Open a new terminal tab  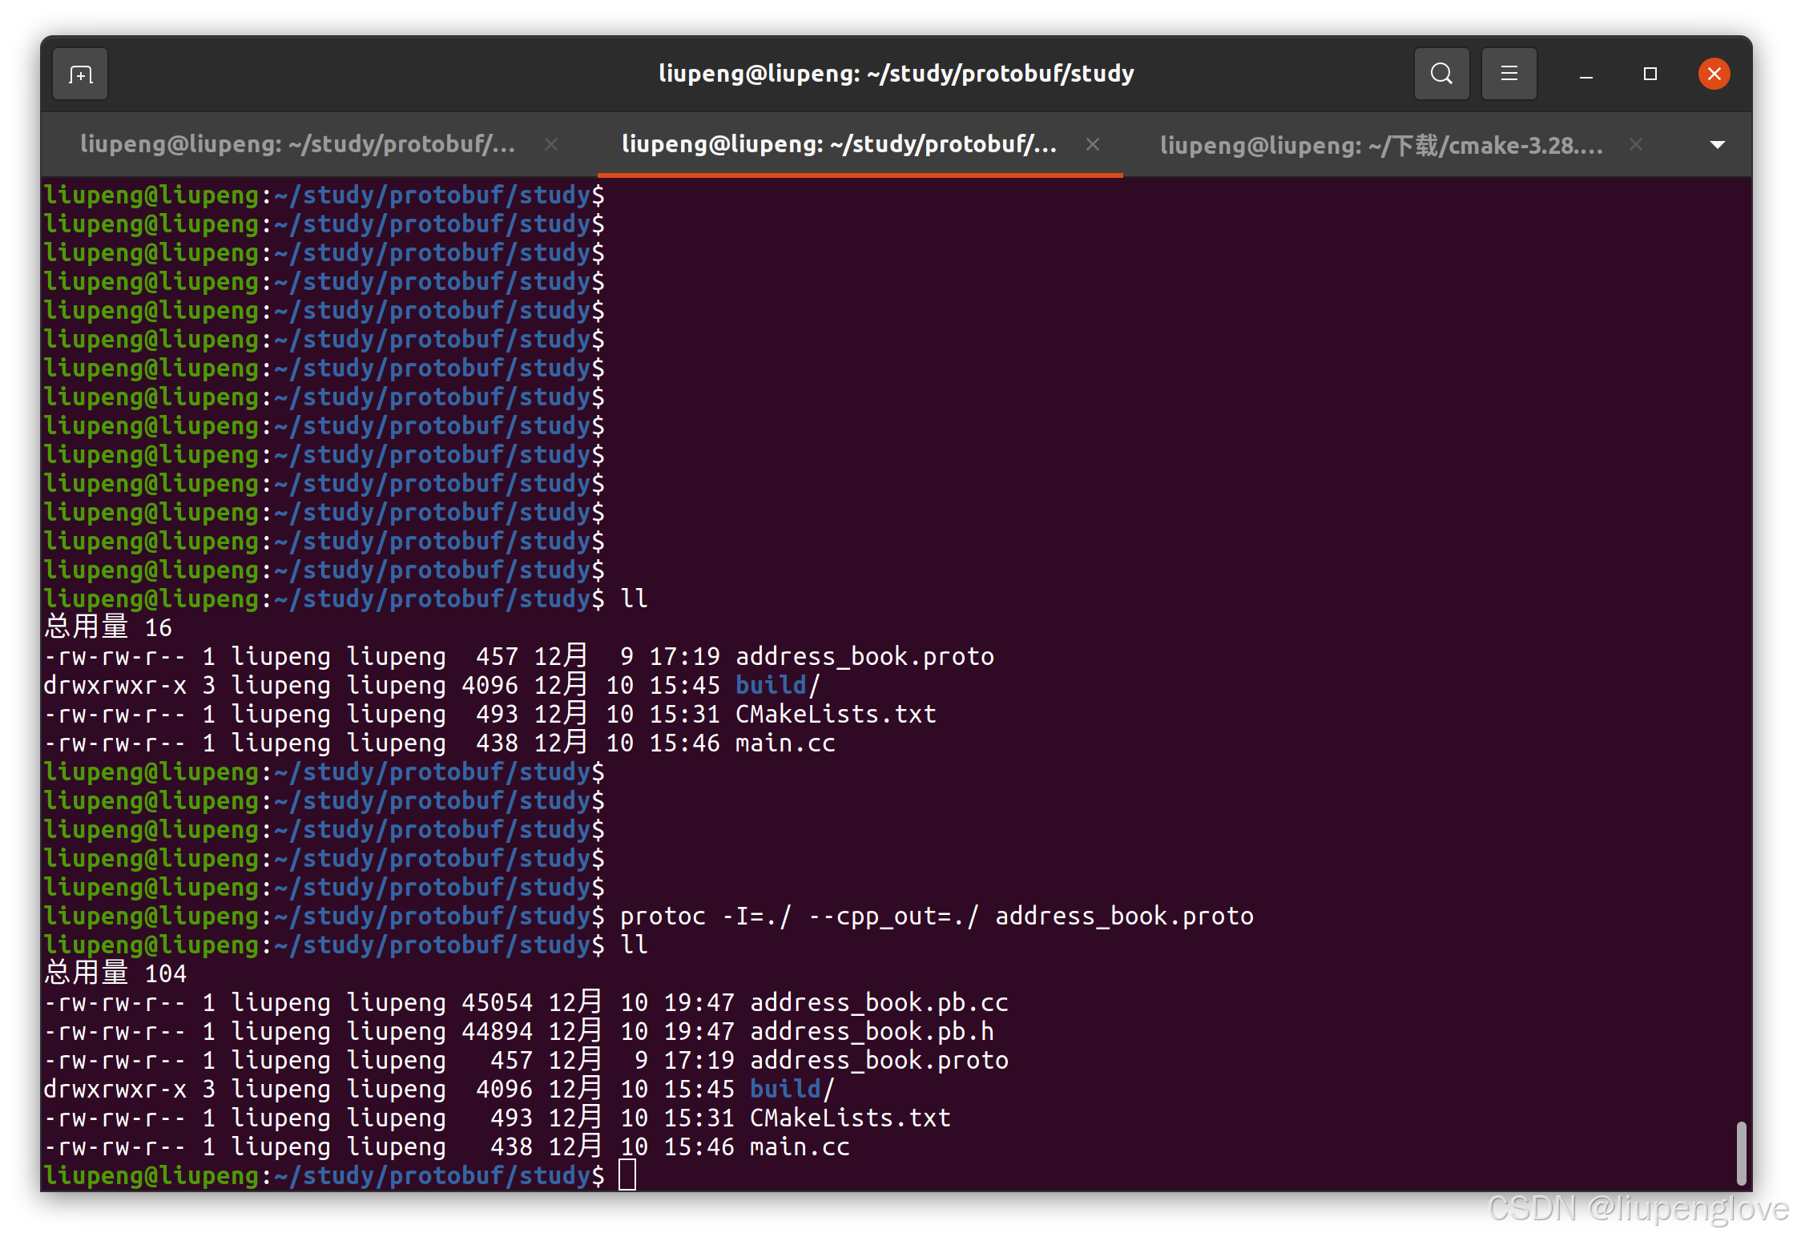click(80, 75)
